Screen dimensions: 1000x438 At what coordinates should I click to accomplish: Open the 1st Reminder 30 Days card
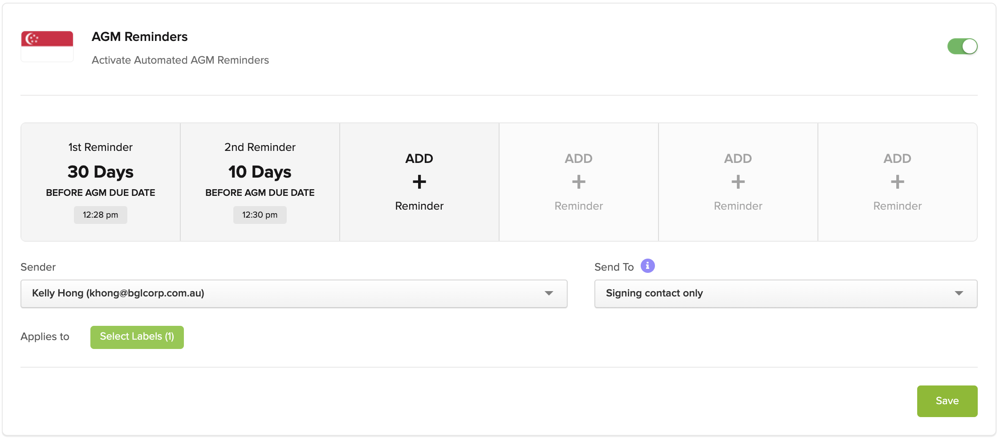coord(101,182)
